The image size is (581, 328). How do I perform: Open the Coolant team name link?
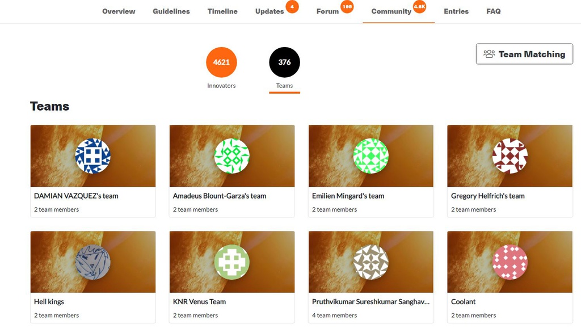pyautogui.click(x=463, y=302)
